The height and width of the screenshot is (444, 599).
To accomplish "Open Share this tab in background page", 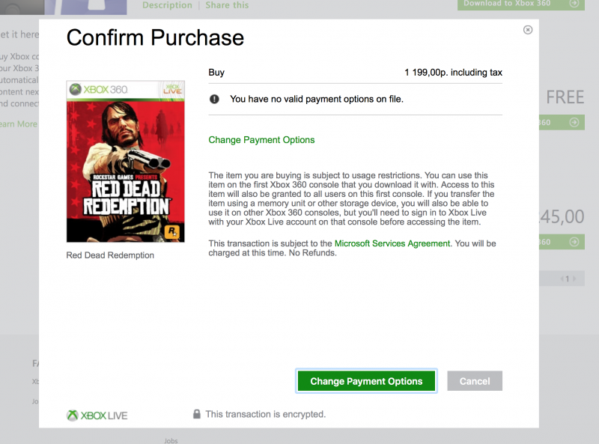I will pyautogui.click(x=227, y=5).
